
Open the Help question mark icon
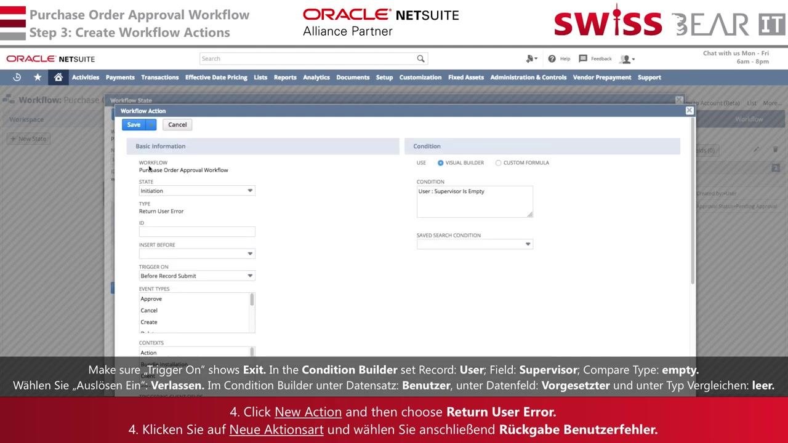552,59
